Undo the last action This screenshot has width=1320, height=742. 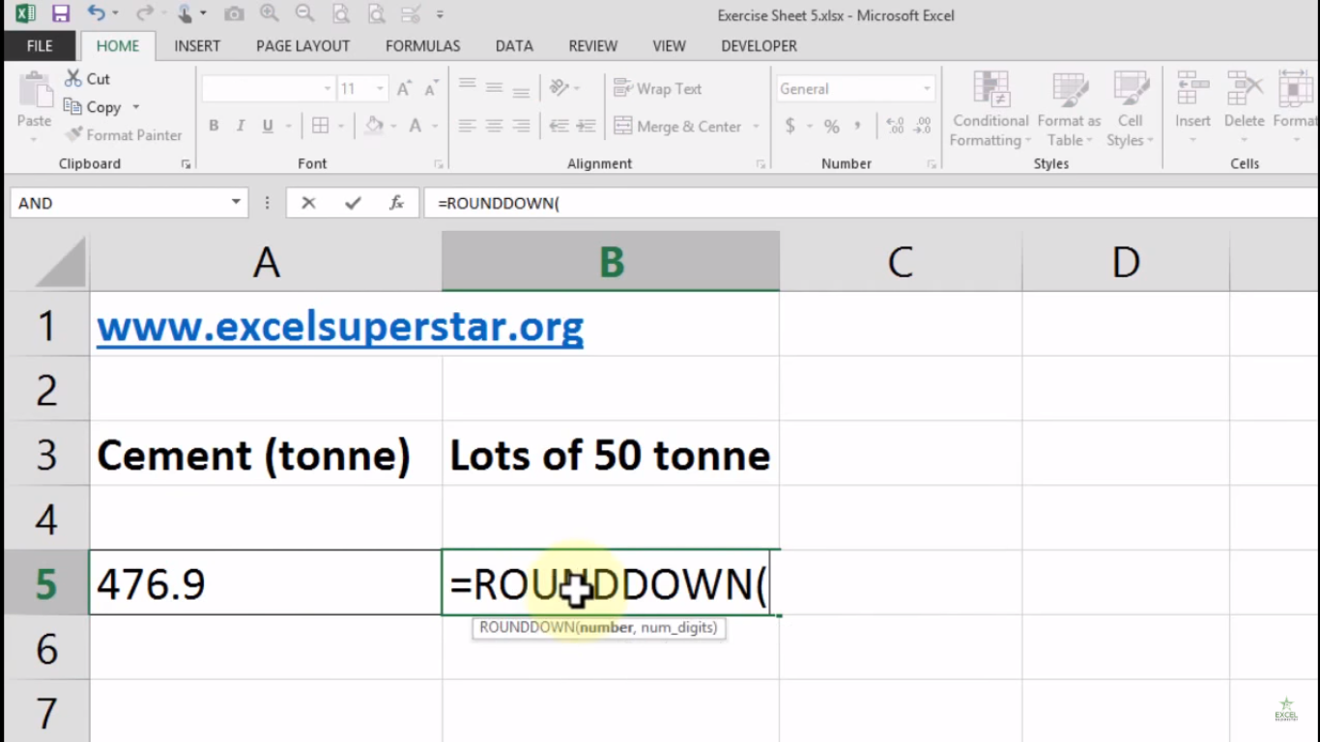95,14
